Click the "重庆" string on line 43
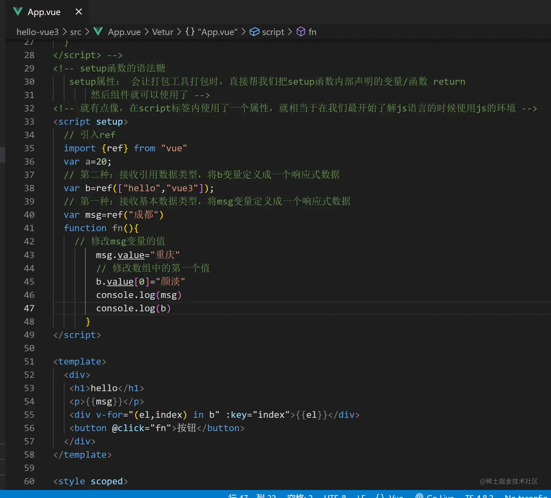 pos(165,254)
